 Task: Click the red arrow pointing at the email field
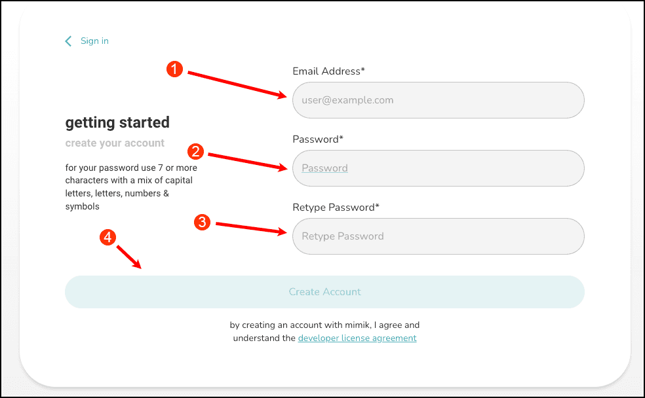click(237, 85)
